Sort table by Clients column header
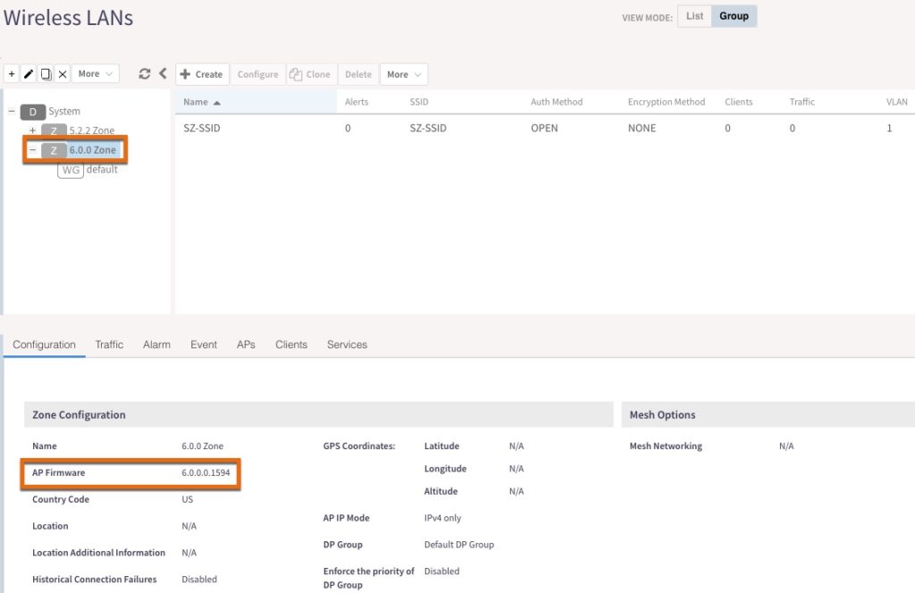 point(739,102)
